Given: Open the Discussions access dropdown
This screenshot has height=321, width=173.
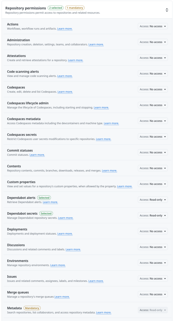Looking at the screenshot, I should (x=153, y=247).
